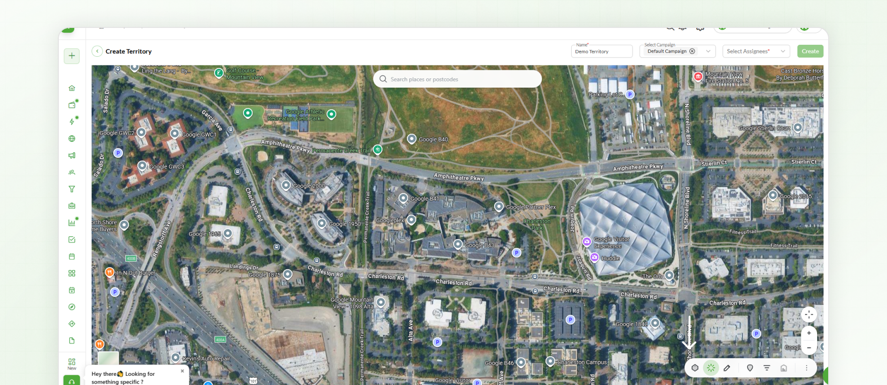Viewport: 887px width, 385px height.
Task: Click the Google 1875 map marker
Action: (x=288, y=274)
